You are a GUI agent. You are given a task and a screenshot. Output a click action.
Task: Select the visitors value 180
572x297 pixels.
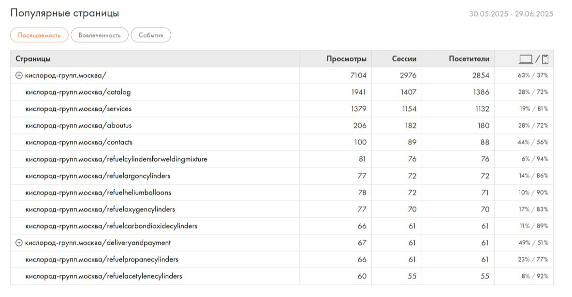(484, 126)
